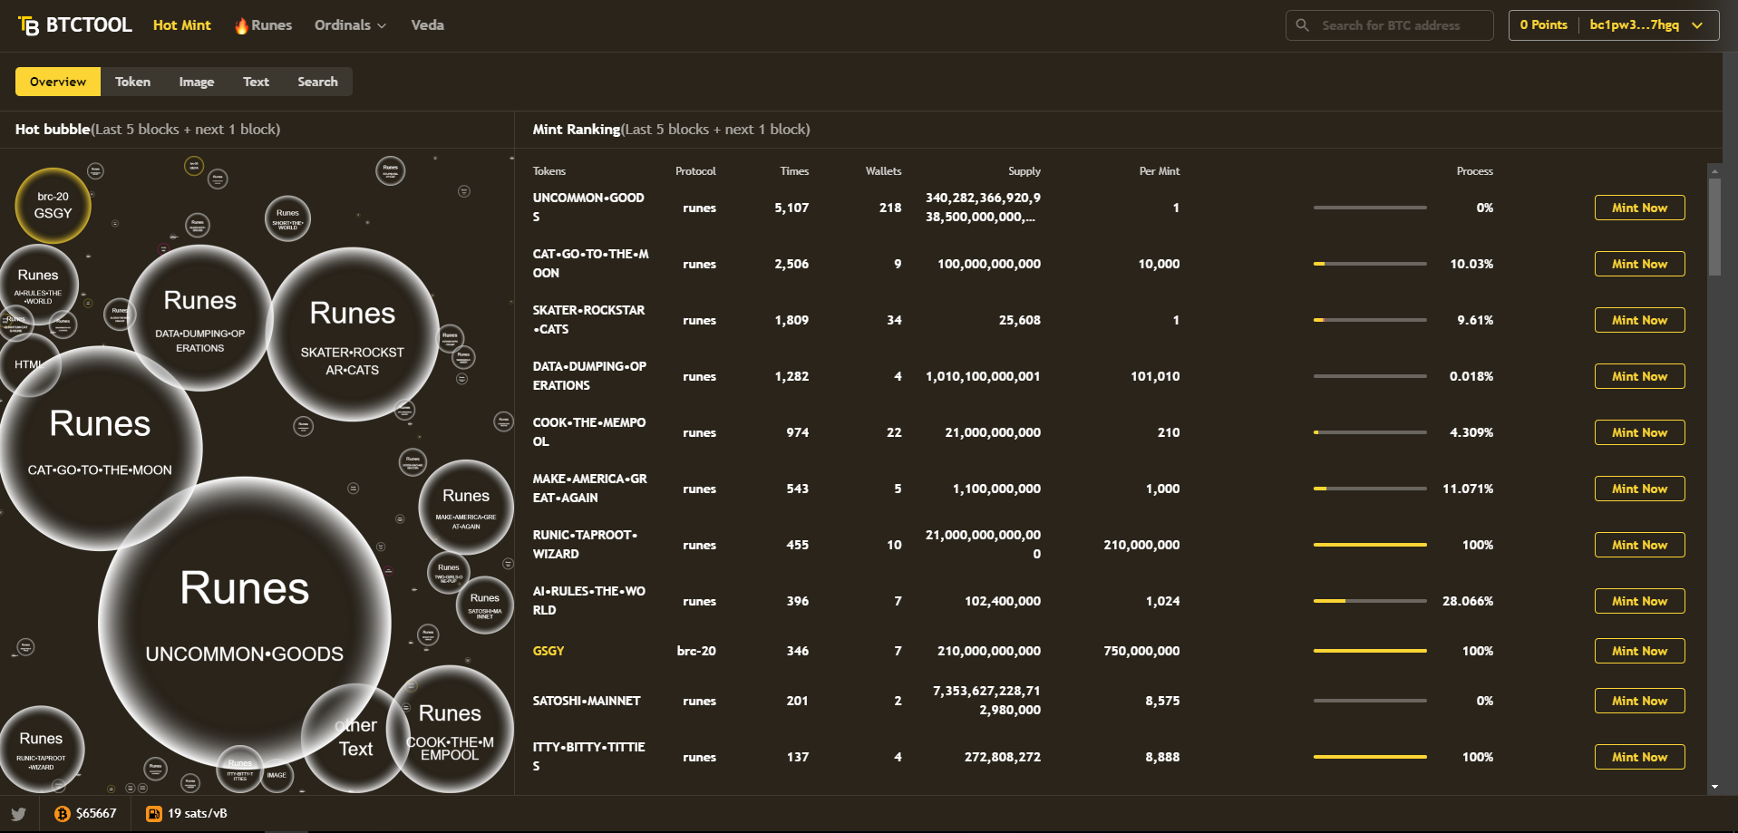
Task: Click the Wallets column header
Action: coord(883,171)
